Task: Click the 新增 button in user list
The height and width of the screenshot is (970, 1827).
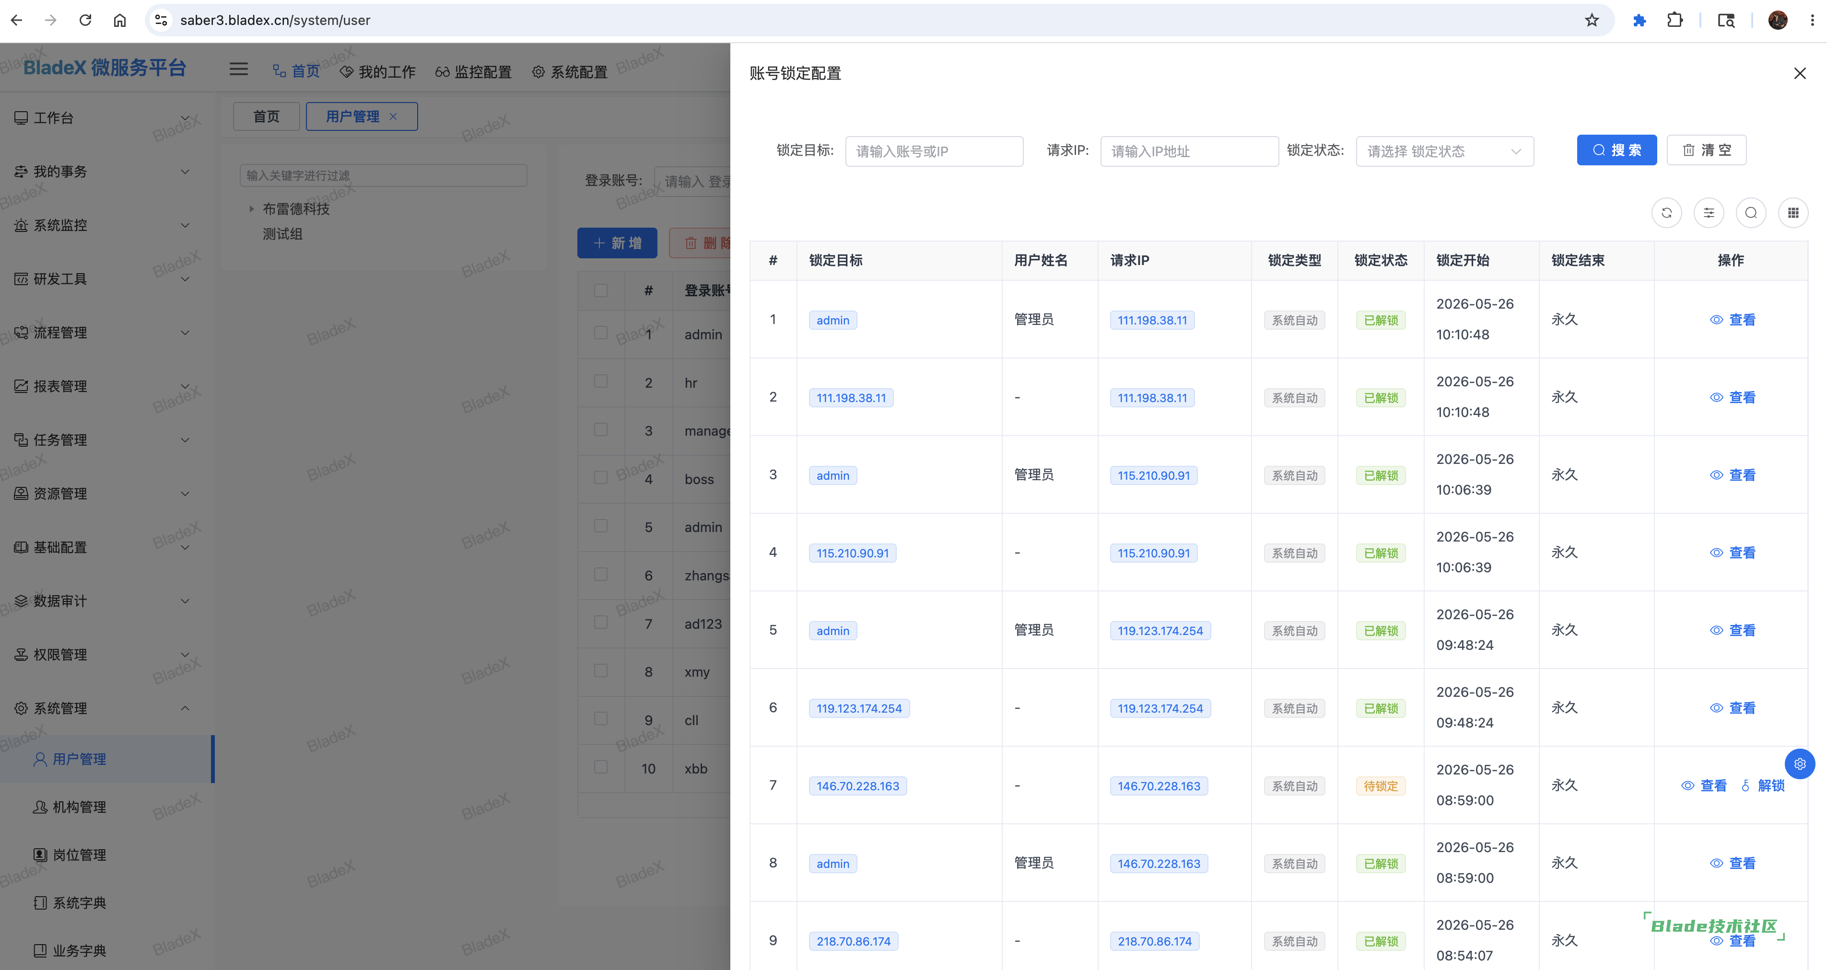Action: (x=617, y=243)
